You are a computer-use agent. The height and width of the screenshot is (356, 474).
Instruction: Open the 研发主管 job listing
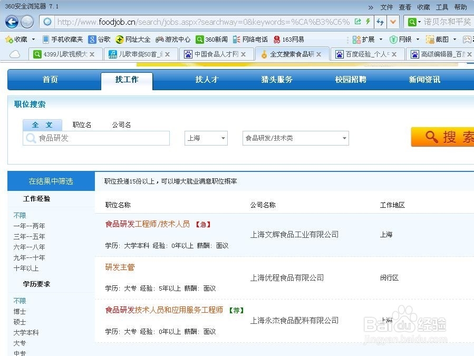120,267
